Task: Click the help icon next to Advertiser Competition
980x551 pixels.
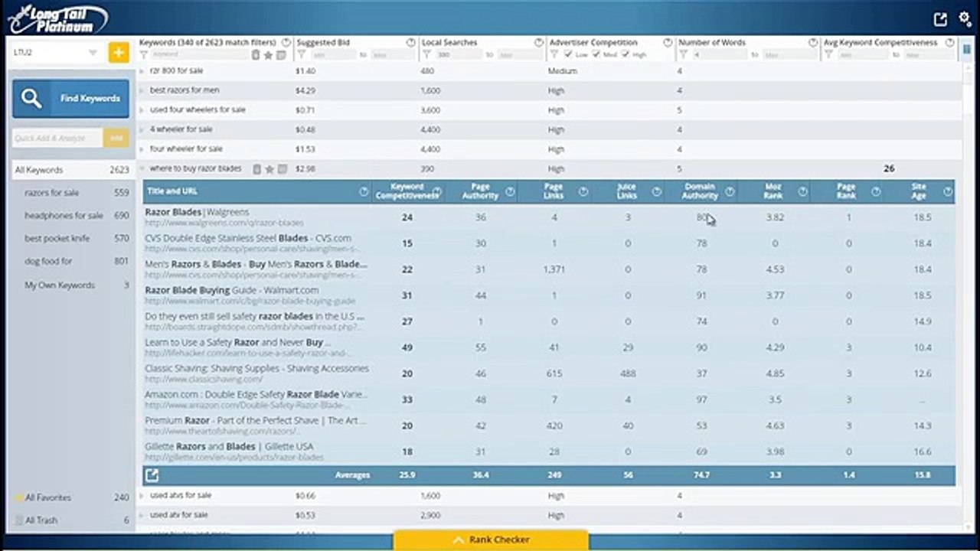Action: tap(667, 43)
